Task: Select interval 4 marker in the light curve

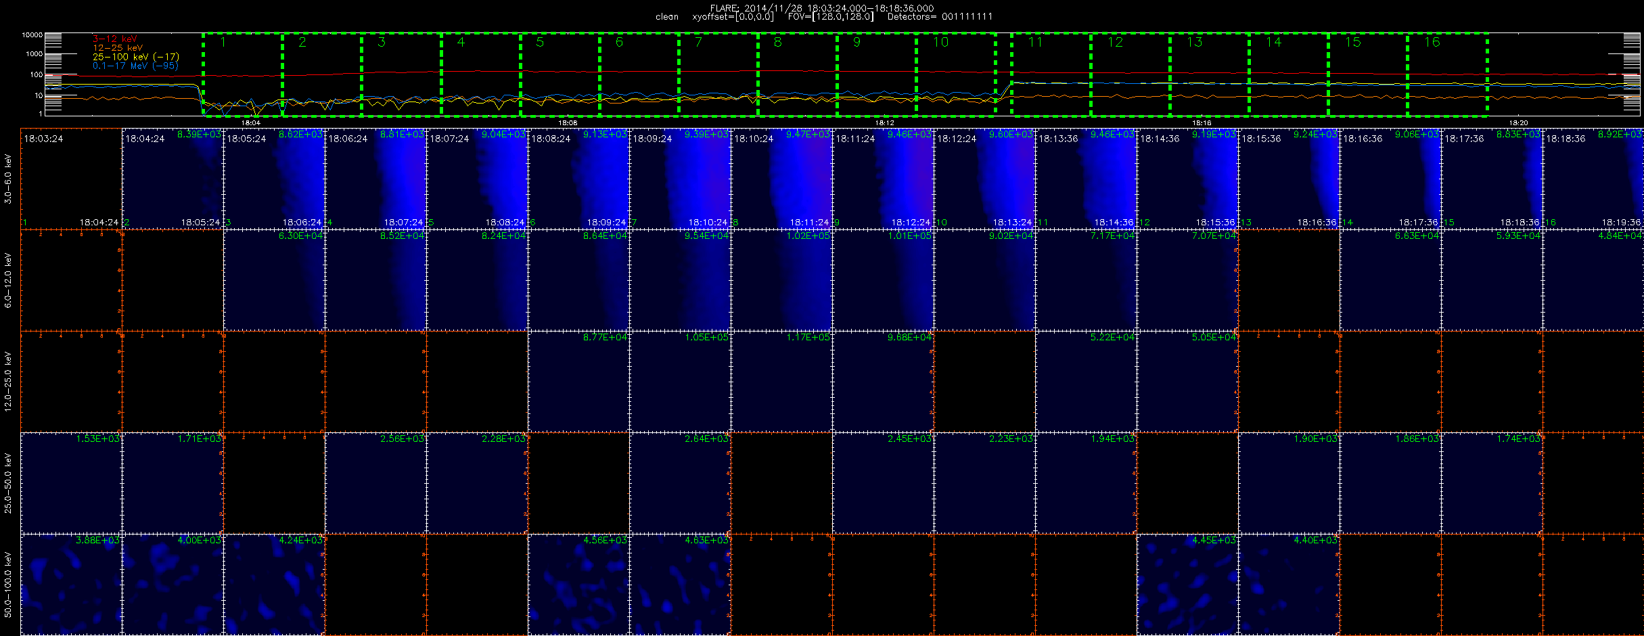Action: [461, 42]
